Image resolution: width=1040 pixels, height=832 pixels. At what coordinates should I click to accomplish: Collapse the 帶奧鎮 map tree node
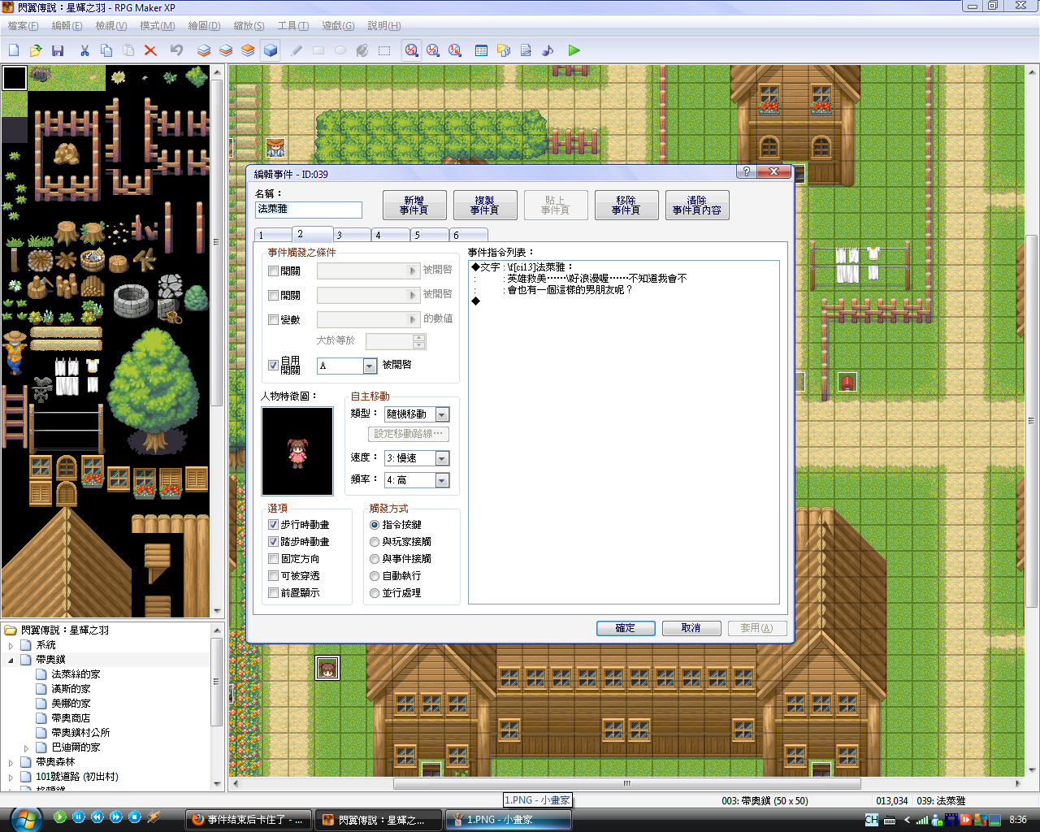(x=11, y=660)
